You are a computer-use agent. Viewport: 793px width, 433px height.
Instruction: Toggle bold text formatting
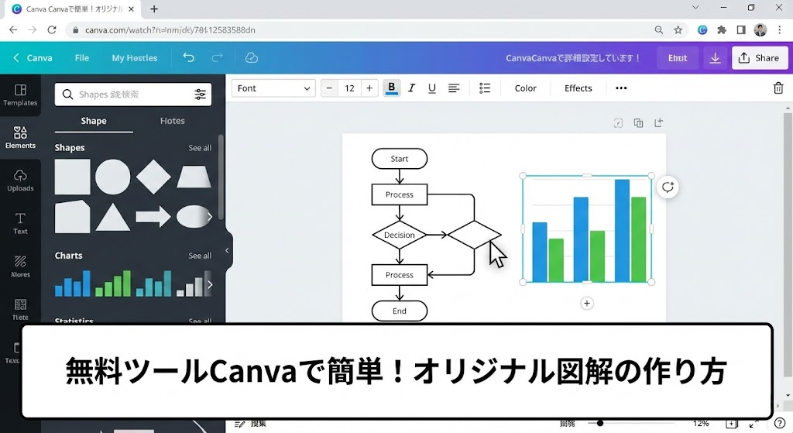(x=392, y=88)
